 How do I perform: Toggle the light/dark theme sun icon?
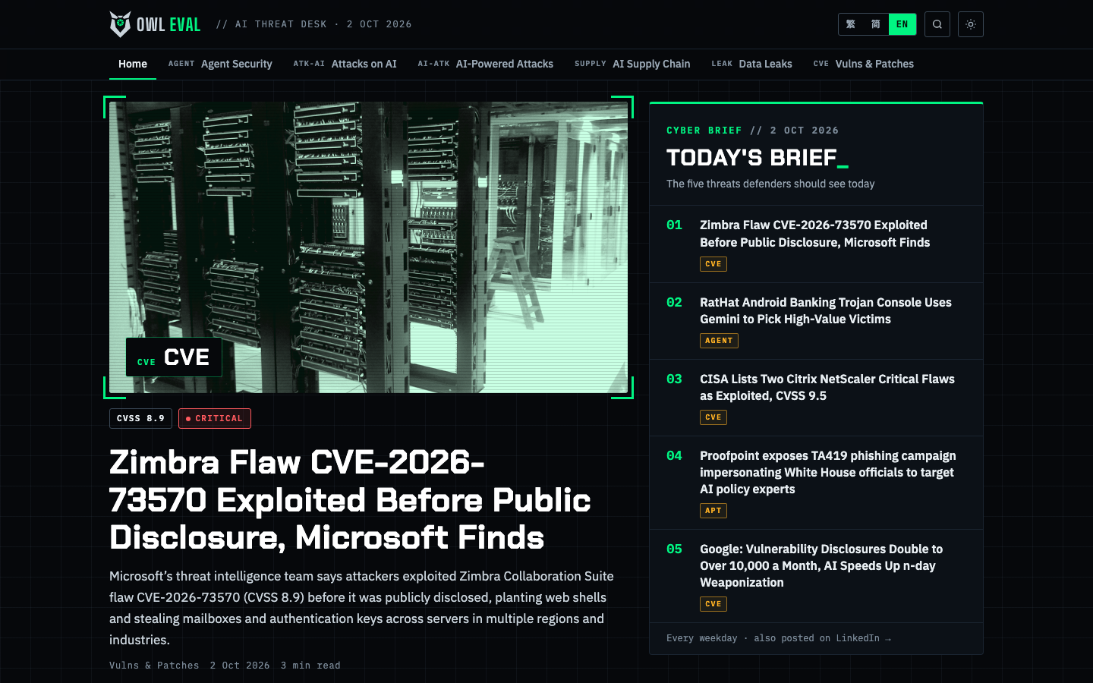coord(971,24)
